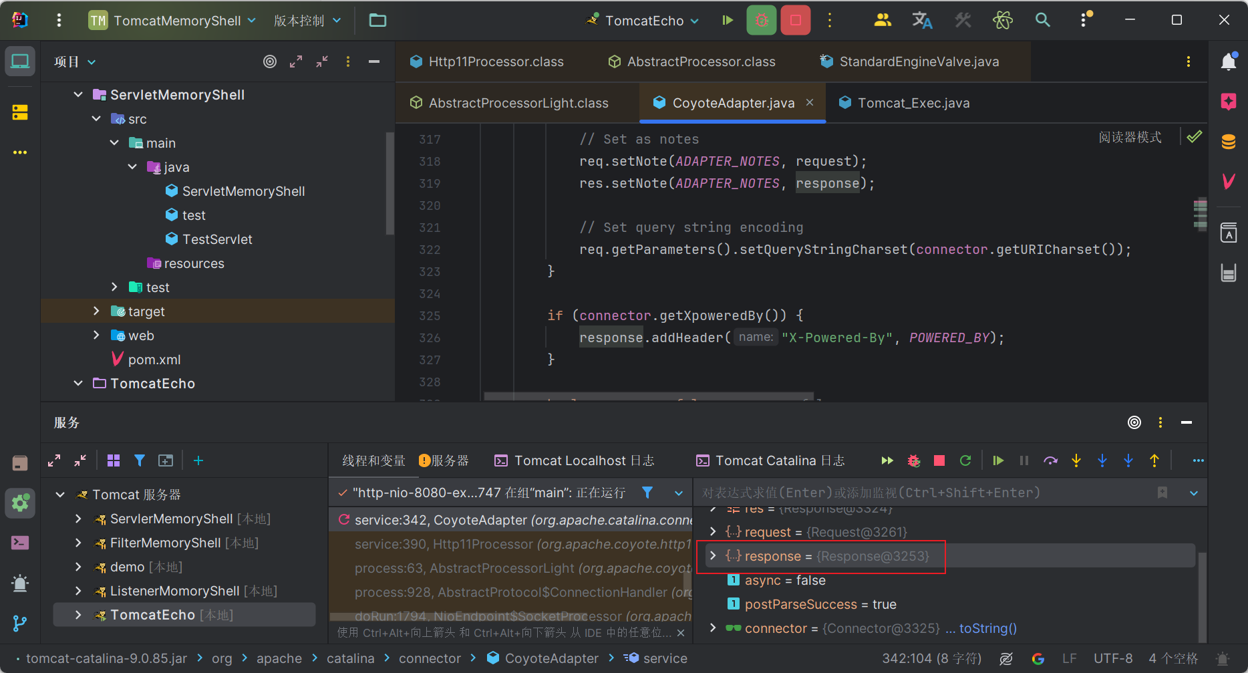Collapse ServletMemoryShell project node

[x=78, y=95]
